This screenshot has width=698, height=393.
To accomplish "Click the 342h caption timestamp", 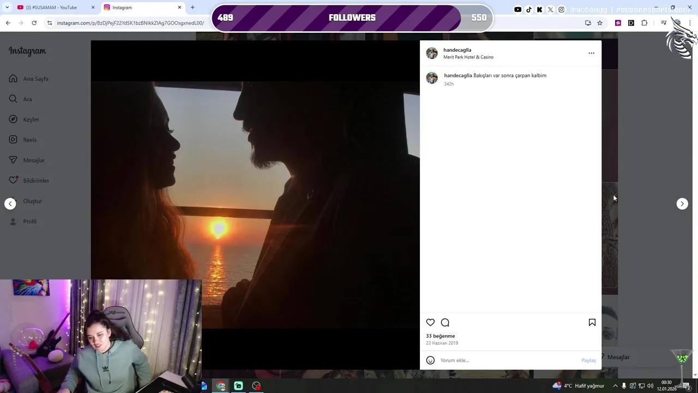I will point(449,84).
